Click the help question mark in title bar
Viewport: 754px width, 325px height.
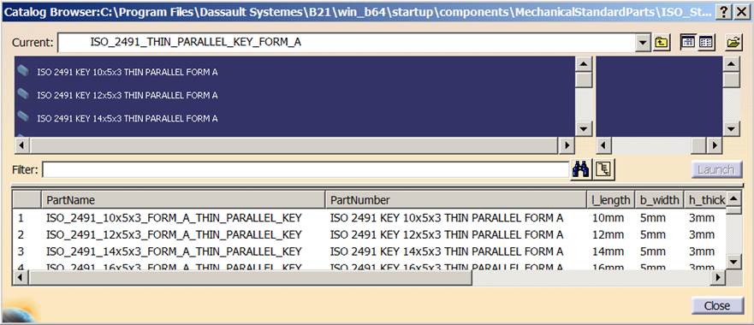pyautogui.click(x=723, y=13)
